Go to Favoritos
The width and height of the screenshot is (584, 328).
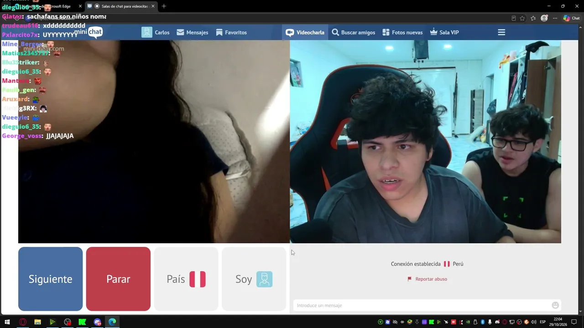pyautogui.click(x=231, y=32)
